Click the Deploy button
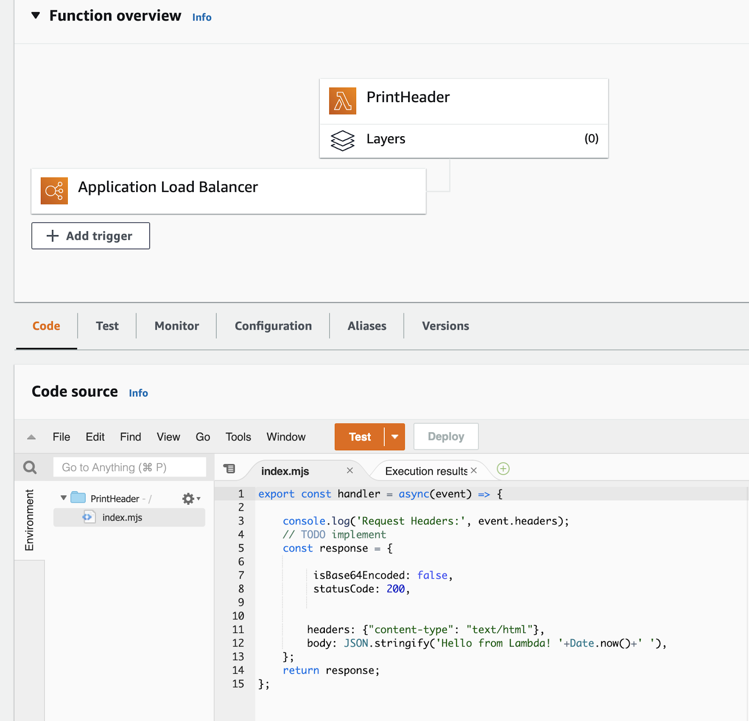This screenshot has width=749, height=721. tap(446, 437)
